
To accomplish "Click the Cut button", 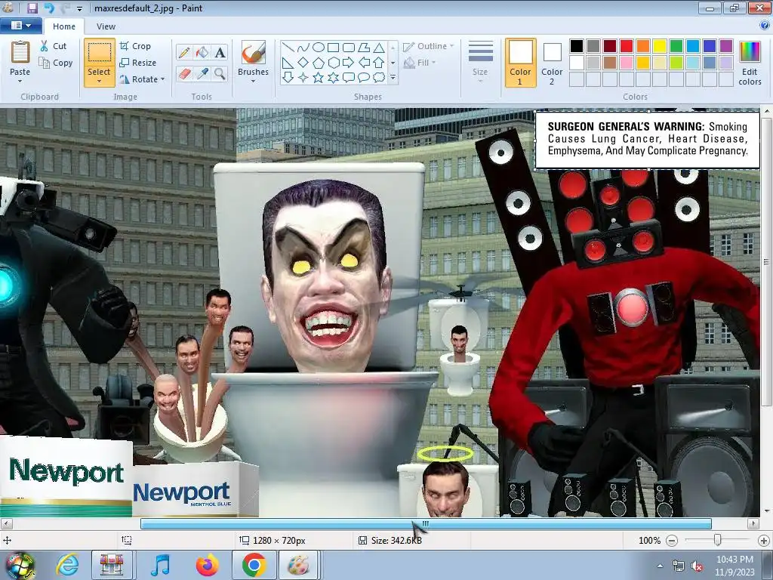I will click(x=54, y=46).
